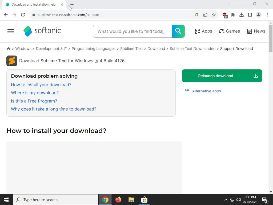Go to the home breadcrumb icon
The width and height of the screenshot is (273, 205).
coord(8,49)
